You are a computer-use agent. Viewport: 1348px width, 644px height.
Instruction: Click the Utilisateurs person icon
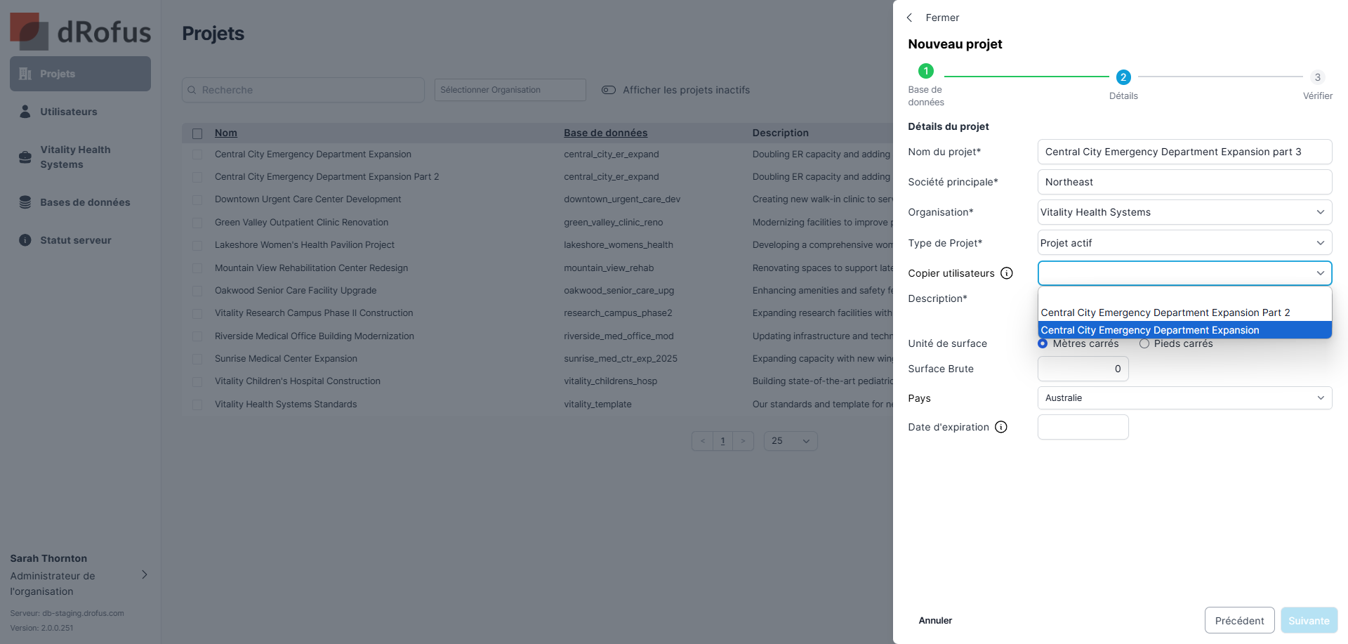25,112
